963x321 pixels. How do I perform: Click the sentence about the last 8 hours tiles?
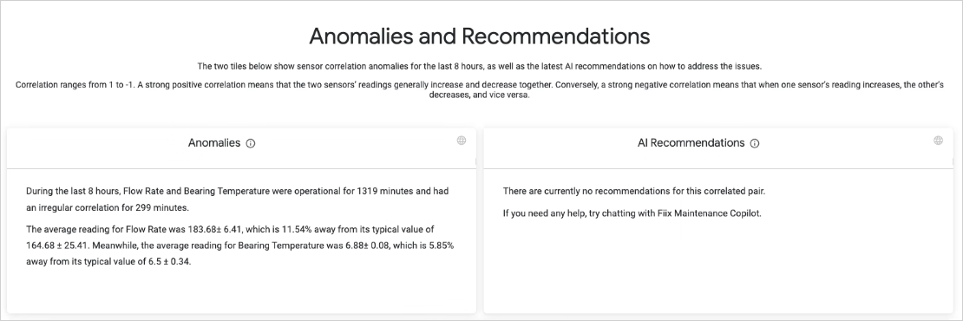479,66
